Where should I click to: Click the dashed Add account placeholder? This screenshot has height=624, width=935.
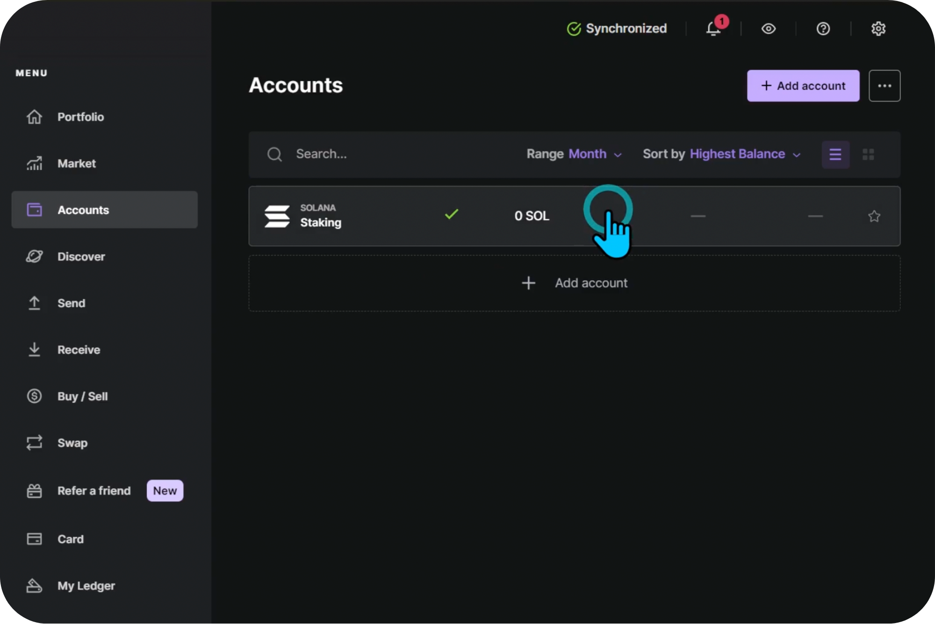coord(574,283)
